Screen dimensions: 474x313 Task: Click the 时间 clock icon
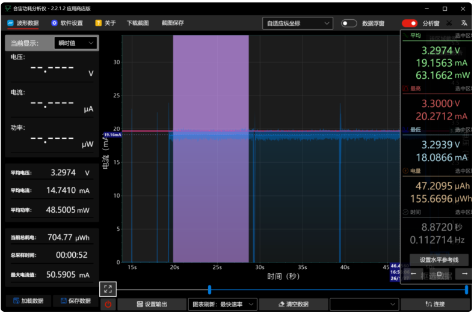pyautogui.click(x=405, y=212)
